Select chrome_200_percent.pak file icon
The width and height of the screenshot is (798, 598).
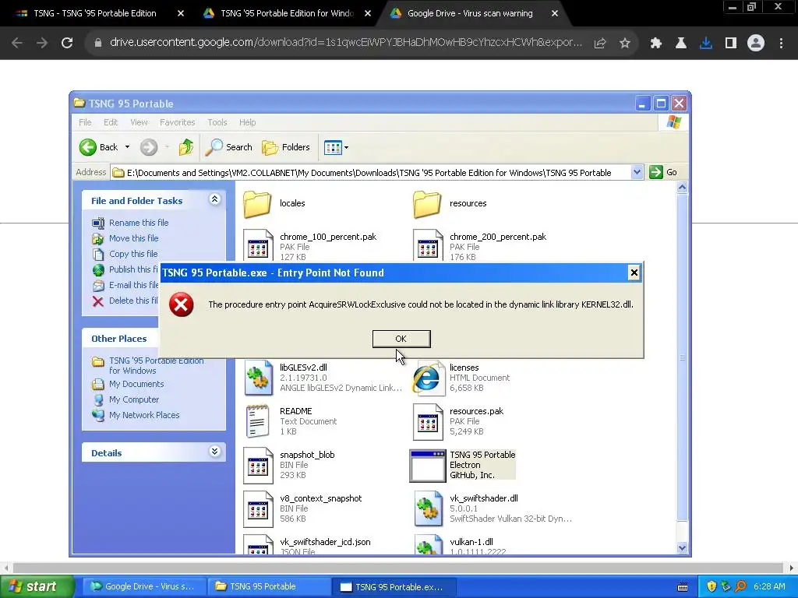point(428,245)
